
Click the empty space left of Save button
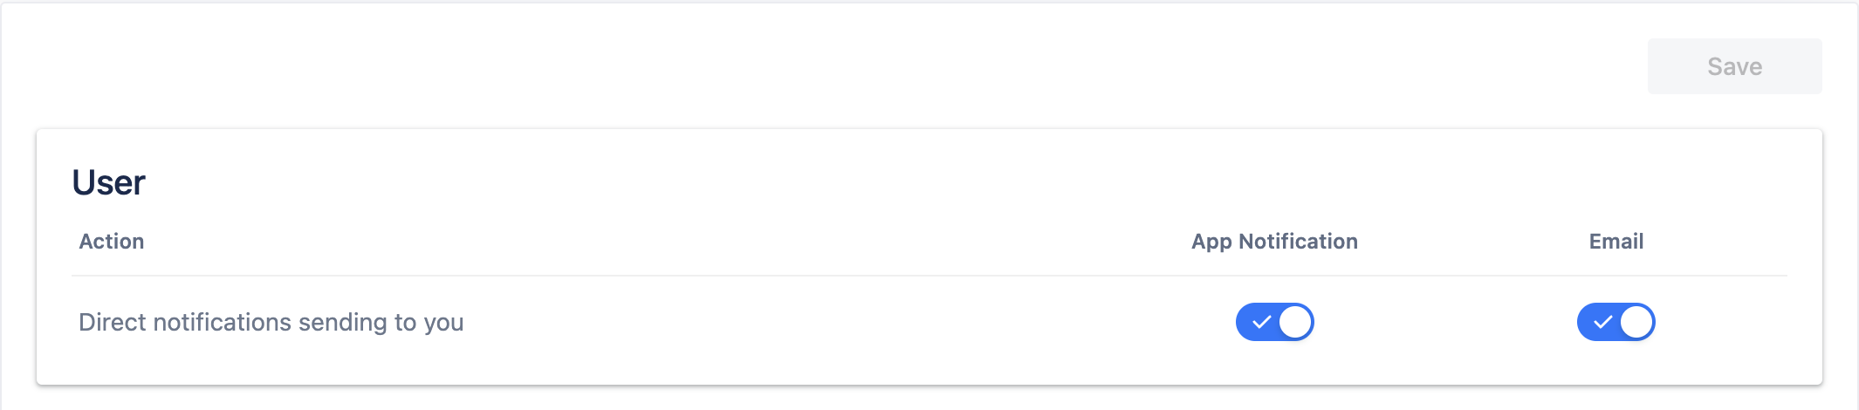873,66
